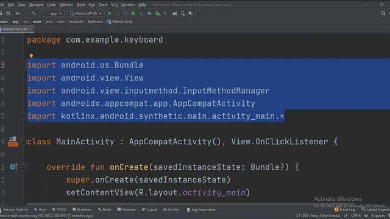Click the Attach debugger to process icon

(x=157, y=13)
